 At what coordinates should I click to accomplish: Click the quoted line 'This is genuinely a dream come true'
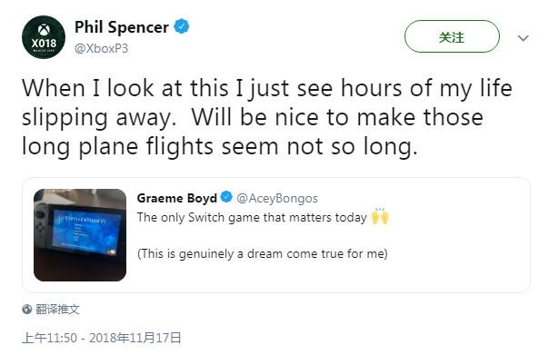pyautogui.click(x=263, y=253)
